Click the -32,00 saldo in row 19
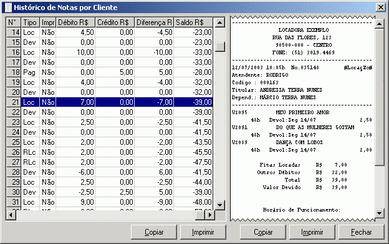This screenshot has height=244, width=389. pyautogui.click(x=193, y=82)
